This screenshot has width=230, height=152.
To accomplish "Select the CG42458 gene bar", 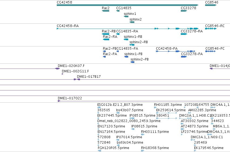I will [x=128, y=5].
